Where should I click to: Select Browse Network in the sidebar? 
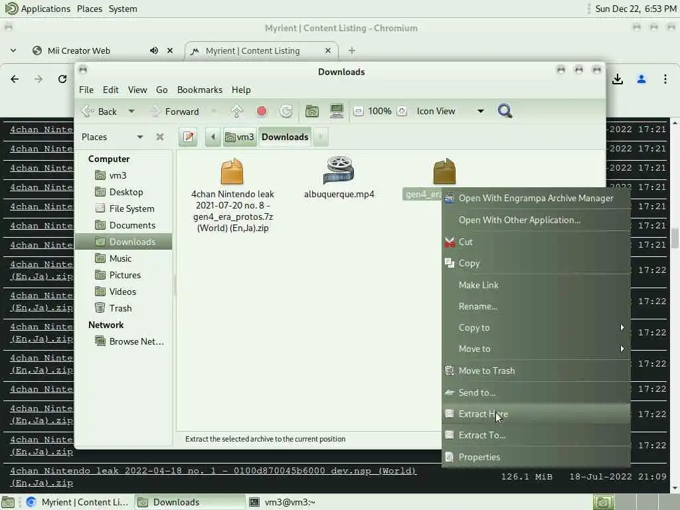coord(124,342)
